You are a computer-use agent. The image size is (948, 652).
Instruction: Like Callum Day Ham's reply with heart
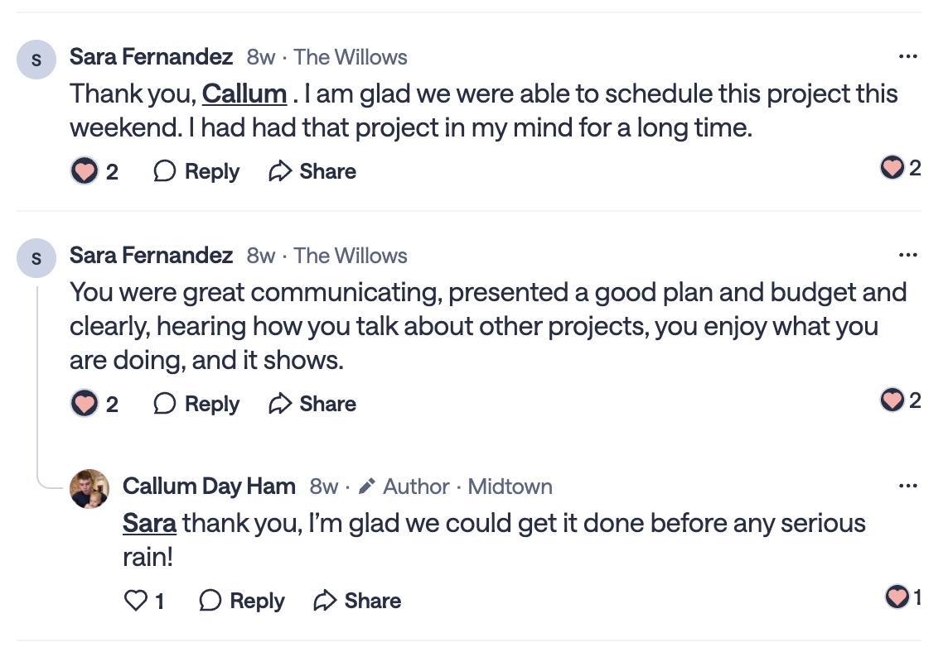pos(136,601)
